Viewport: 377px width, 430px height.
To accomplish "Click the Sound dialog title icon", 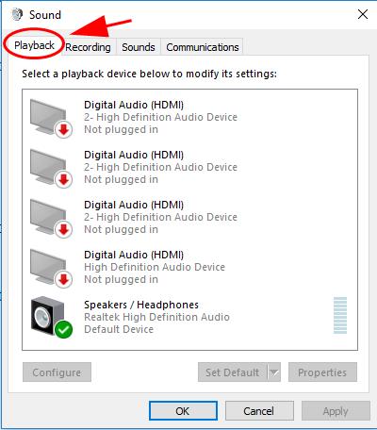I will point(17,14).
